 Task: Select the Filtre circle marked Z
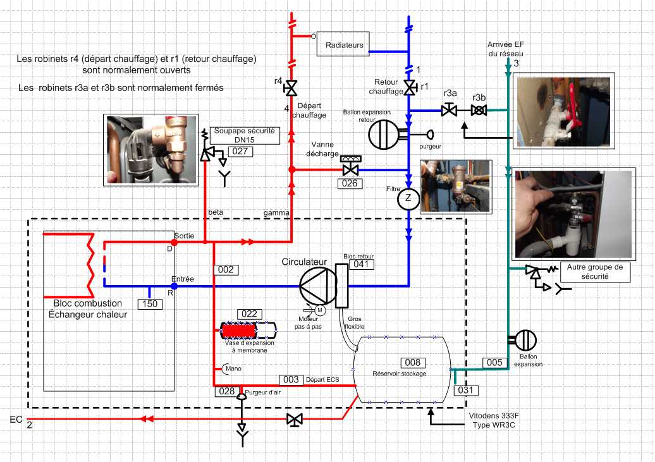(408, 199)
